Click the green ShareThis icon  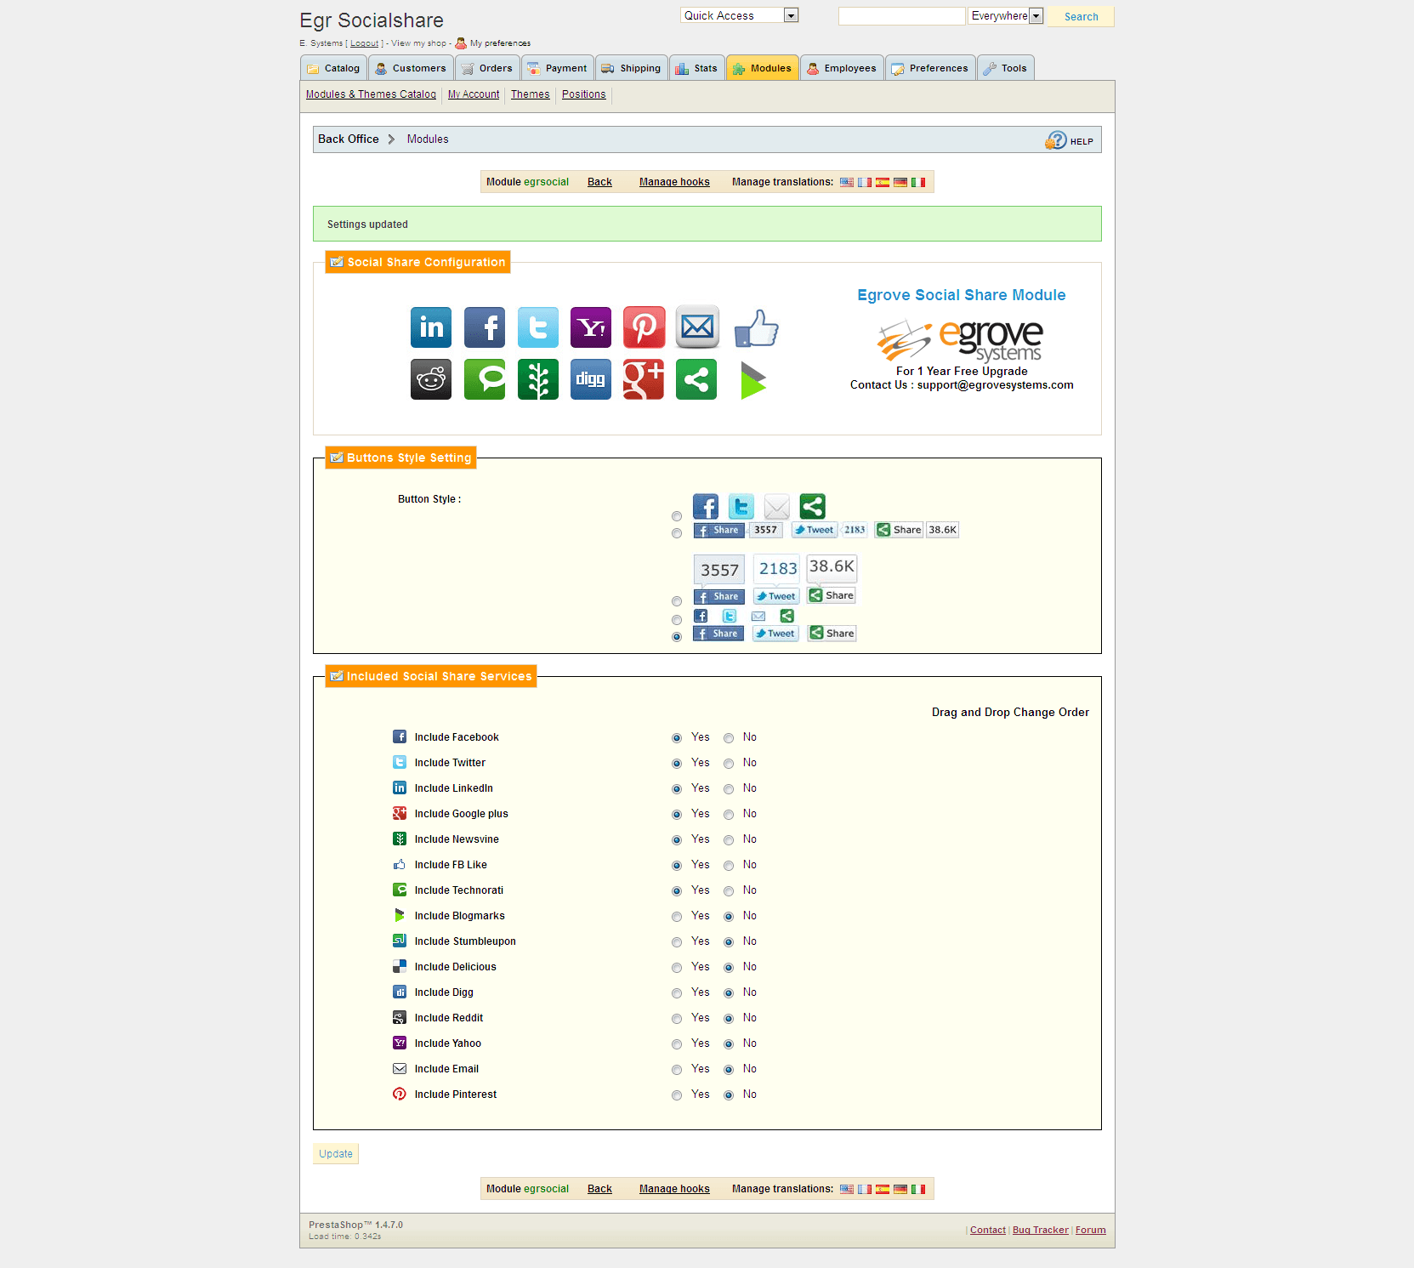[x=696, y=379]
